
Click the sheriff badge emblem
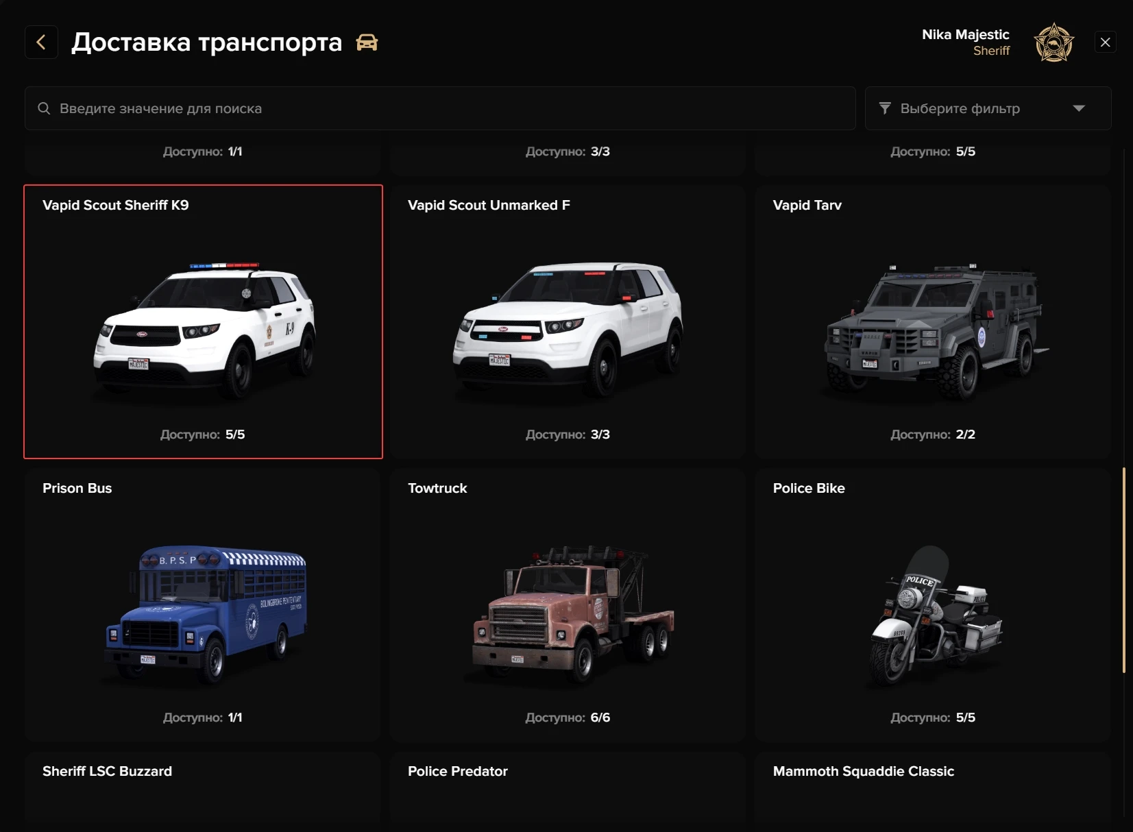point(1053,42)
